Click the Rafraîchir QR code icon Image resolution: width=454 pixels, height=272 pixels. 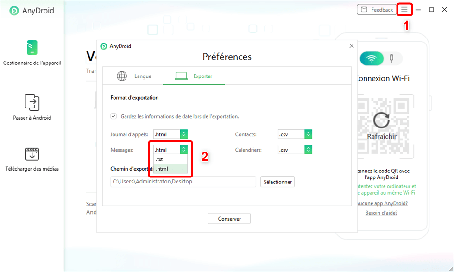point(381,120)
